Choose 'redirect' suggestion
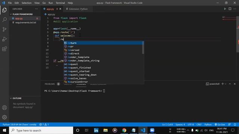This screenshot has height=134, width=239. (x=103, y=54)
